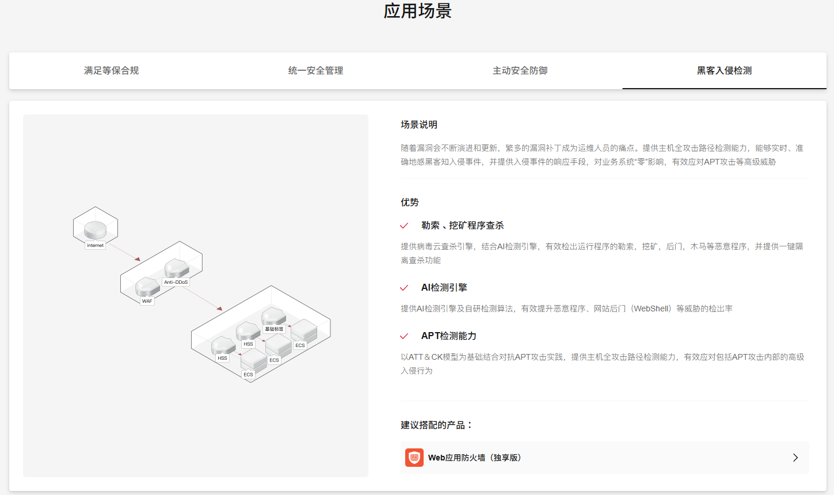Screen dimensions: 834x495
Task: Click the red Web应用防火墙 product icon
Action: coord(414,458)
